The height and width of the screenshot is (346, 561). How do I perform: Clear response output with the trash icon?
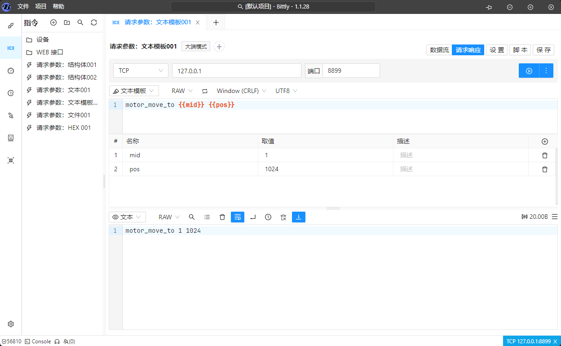(222, 217)
